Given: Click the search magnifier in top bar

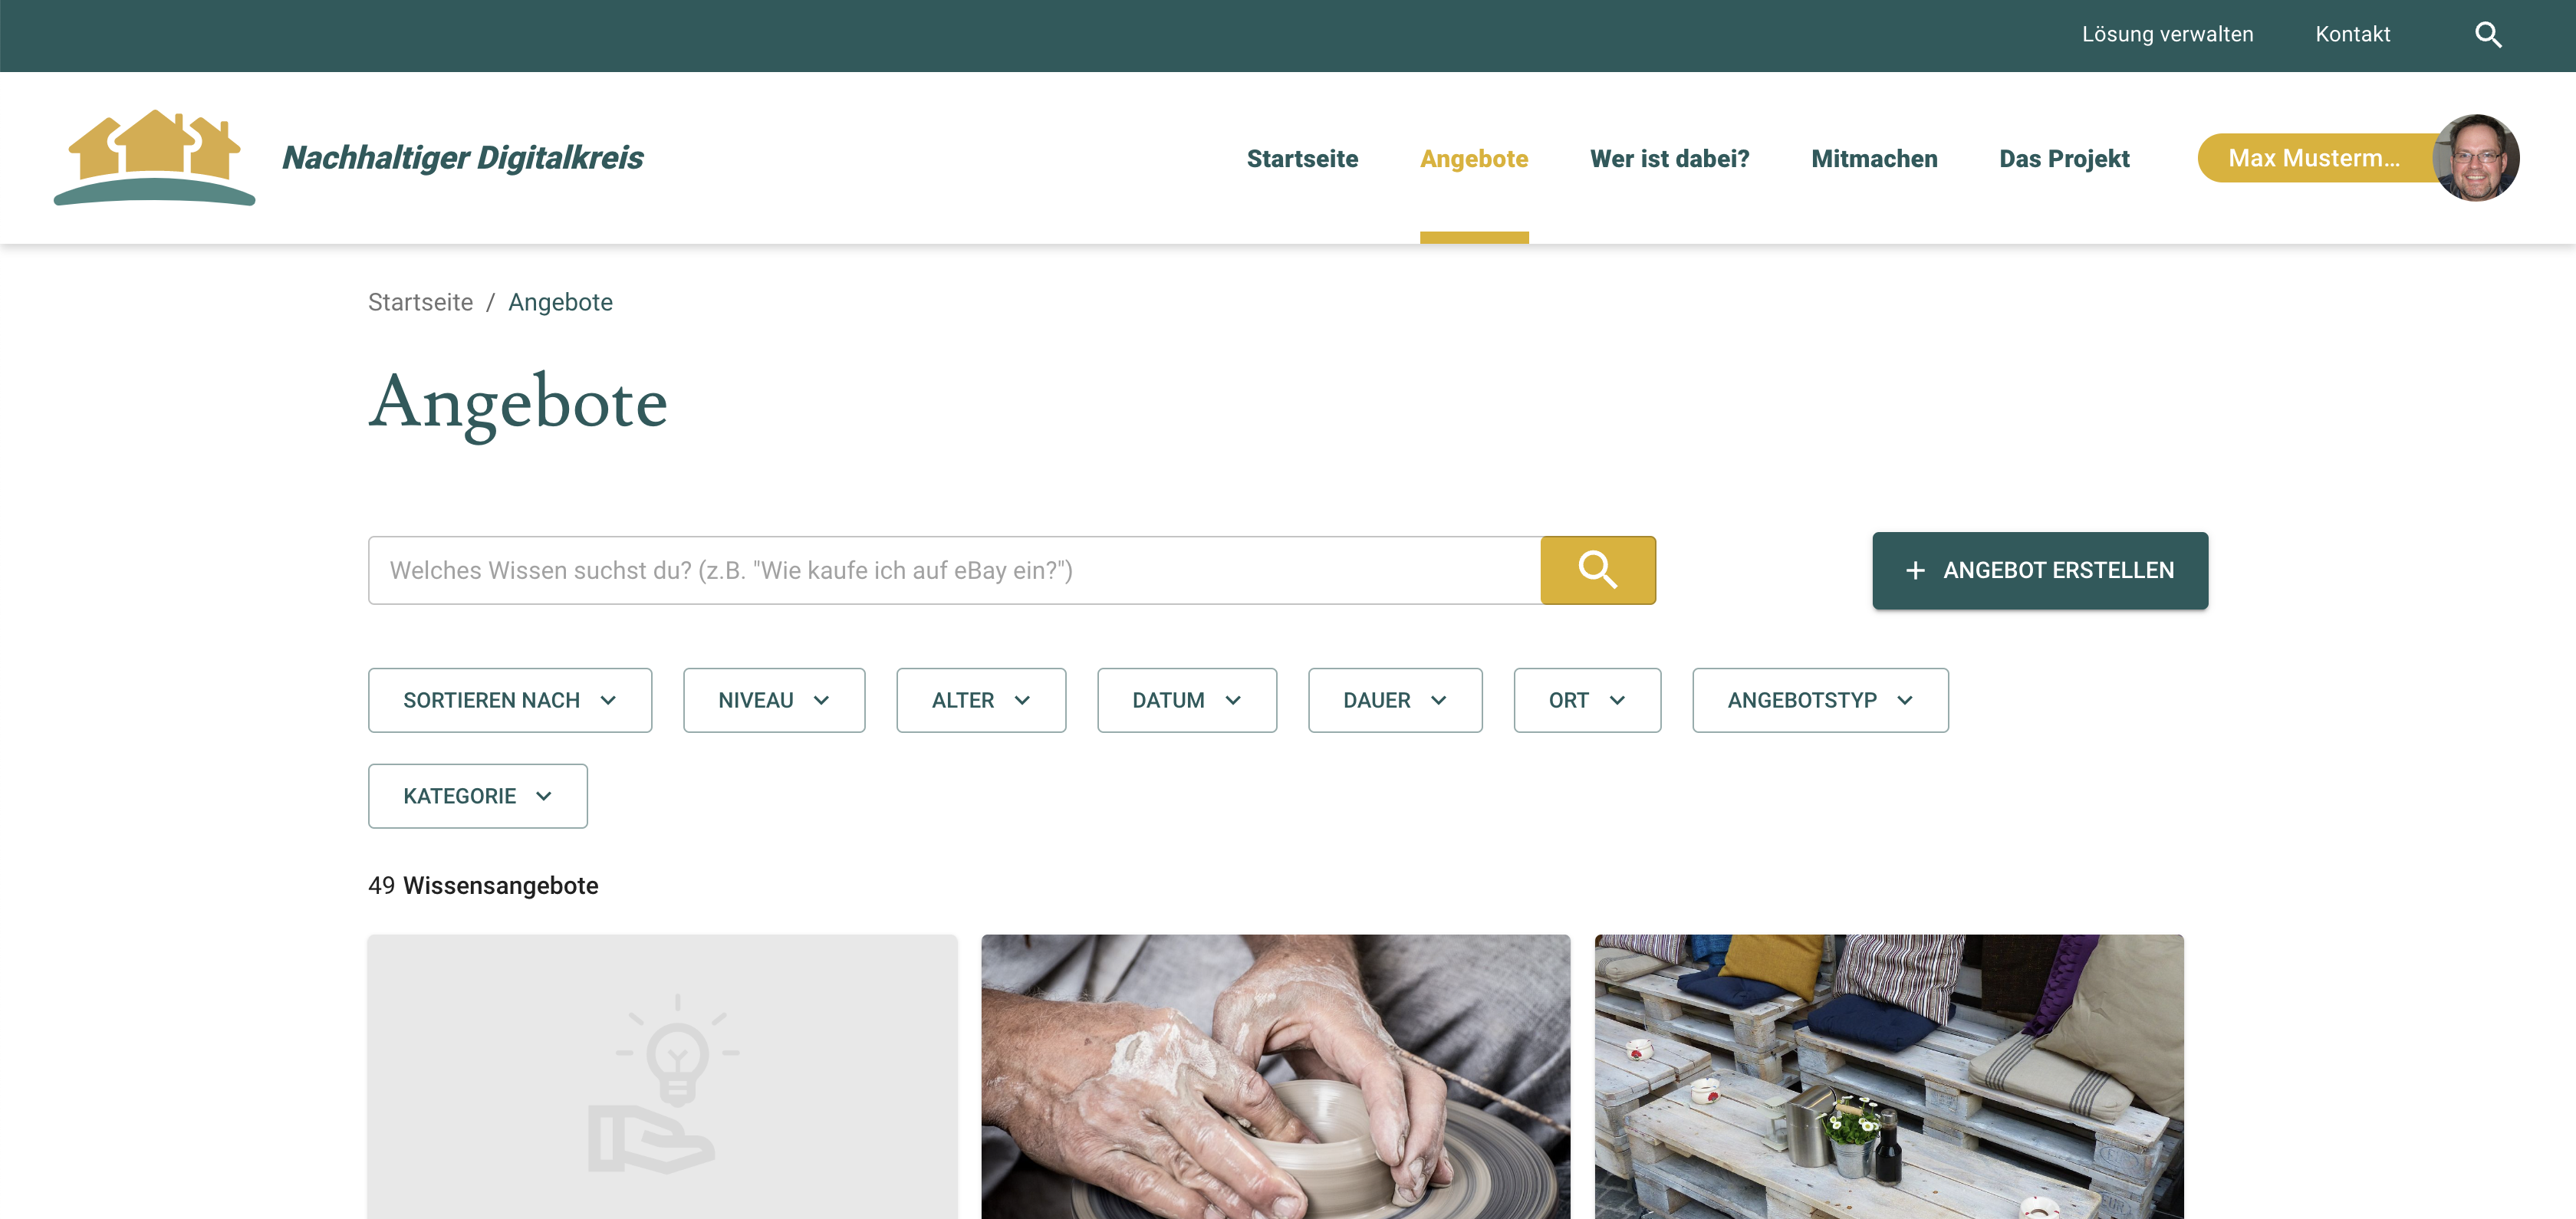Looking at the screenshot, I should 2488,35.
